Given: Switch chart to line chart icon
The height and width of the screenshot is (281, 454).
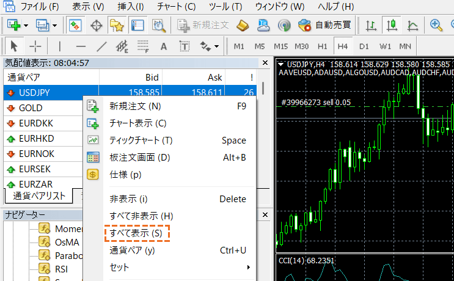Looking at the screenshot, I should [x=413, y=26].
